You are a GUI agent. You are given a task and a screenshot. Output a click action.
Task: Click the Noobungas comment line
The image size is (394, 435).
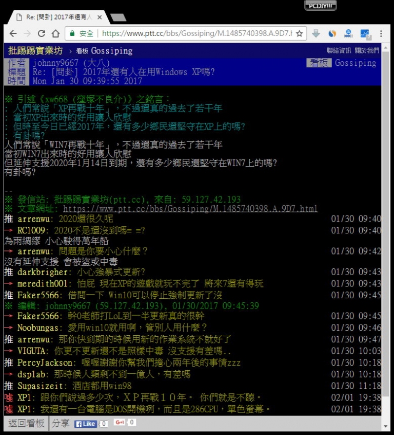coord(193,328)
